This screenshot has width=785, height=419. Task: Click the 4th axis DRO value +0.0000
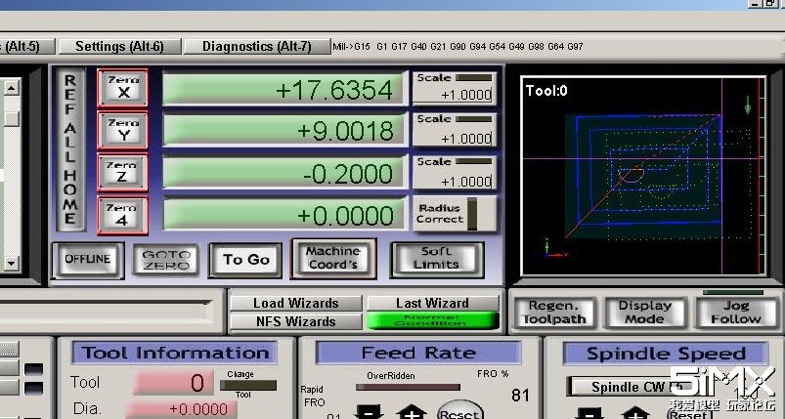click(x=283, y=216)
